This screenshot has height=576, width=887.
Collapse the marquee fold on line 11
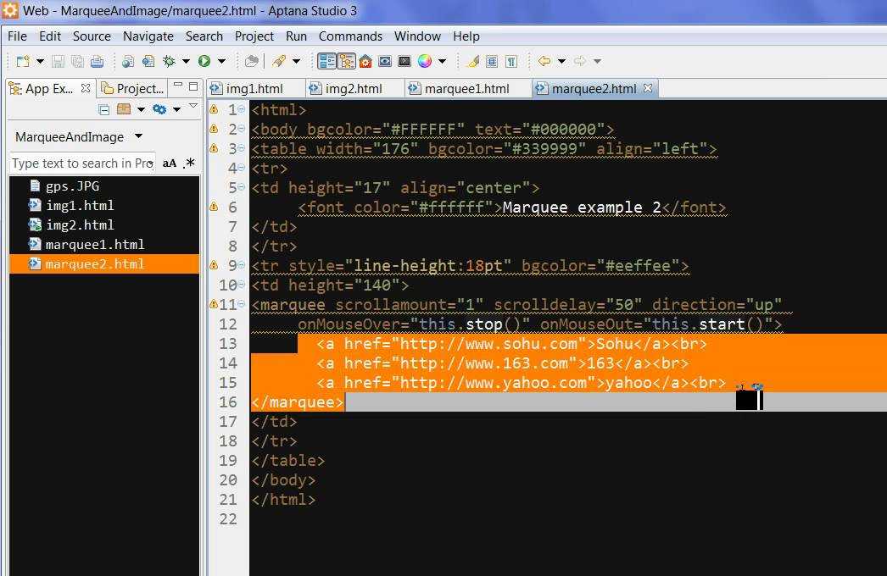(x=242, y=304)
